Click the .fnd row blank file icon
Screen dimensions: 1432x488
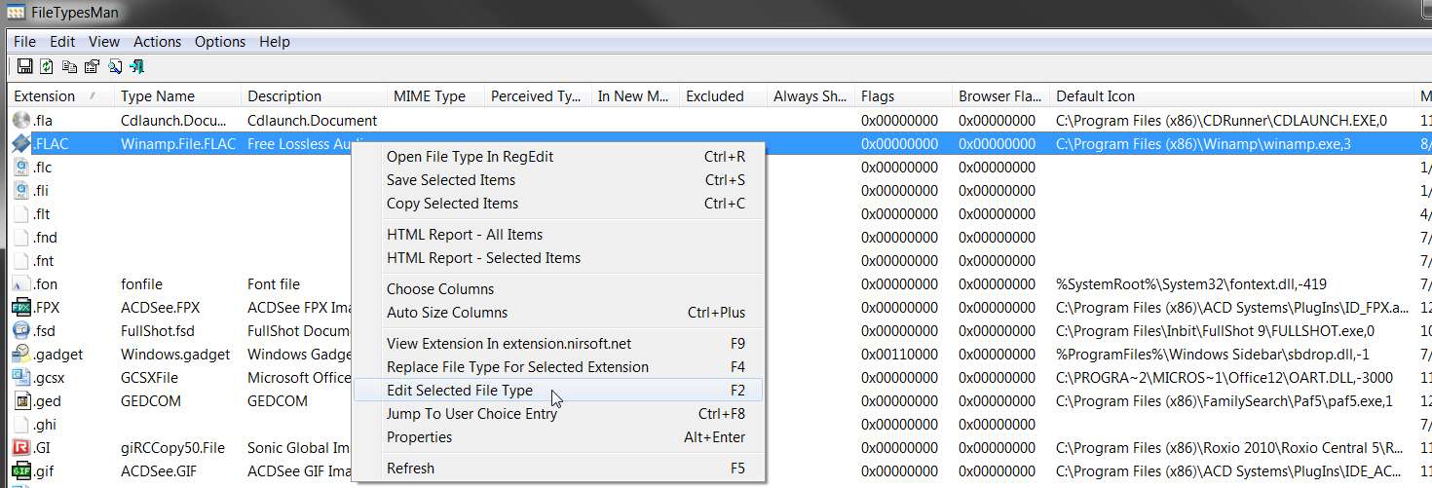click(x=21, y=238)
